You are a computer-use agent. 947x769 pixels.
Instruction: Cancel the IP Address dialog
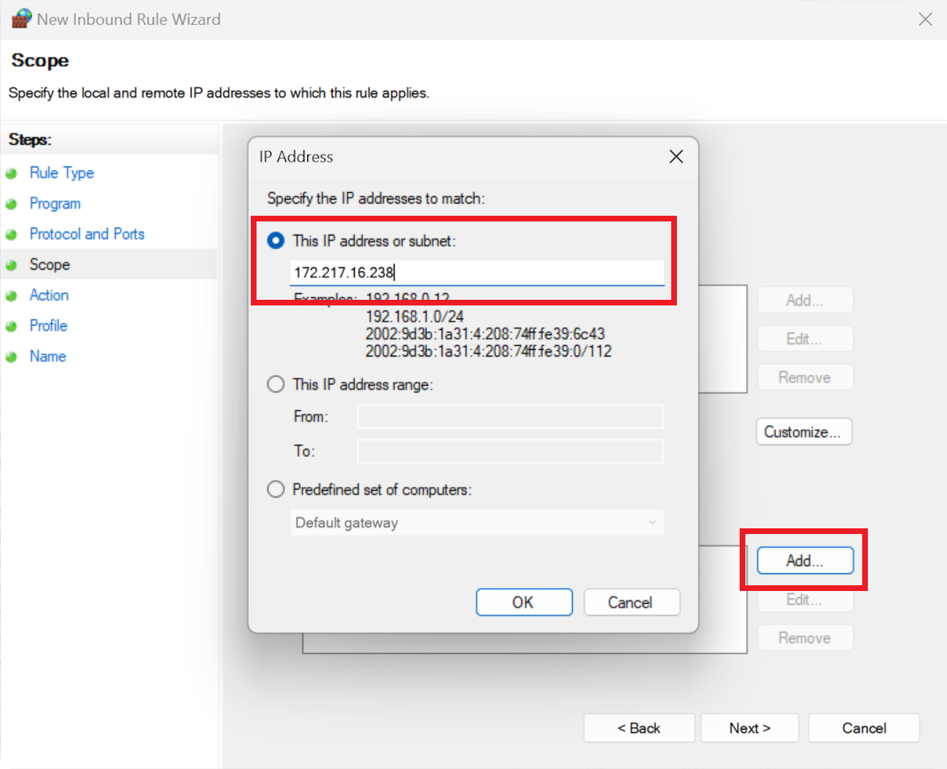pyautogui.click(x=631, y=602)
